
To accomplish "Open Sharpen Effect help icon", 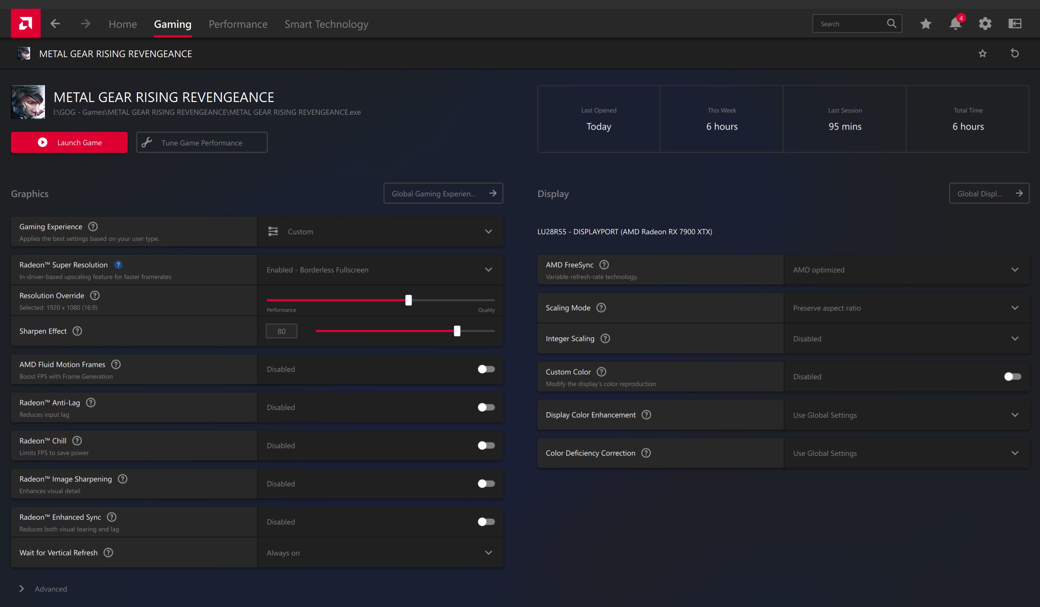I will pyautogui.click(x=77, y=331).
